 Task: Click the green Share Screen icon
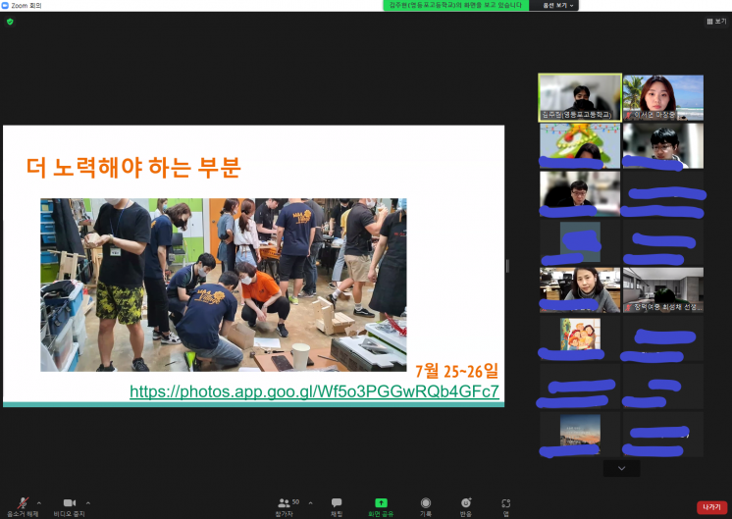click(381, 502)
